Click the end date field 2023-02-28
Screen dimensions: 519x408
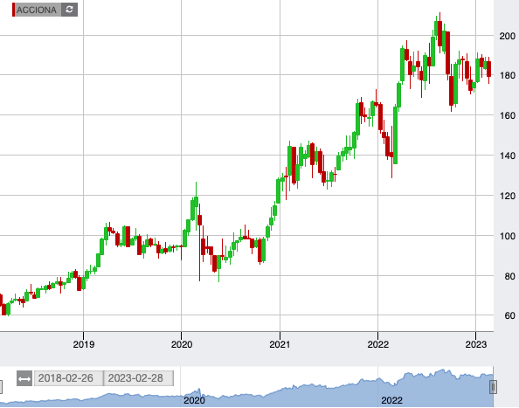(x=139, y=378)
